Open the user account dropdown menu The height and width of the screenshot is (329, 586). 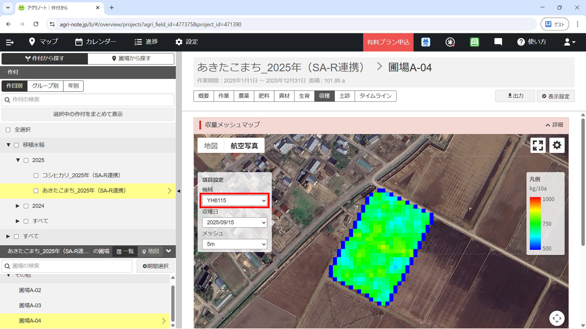click(570, 42)
